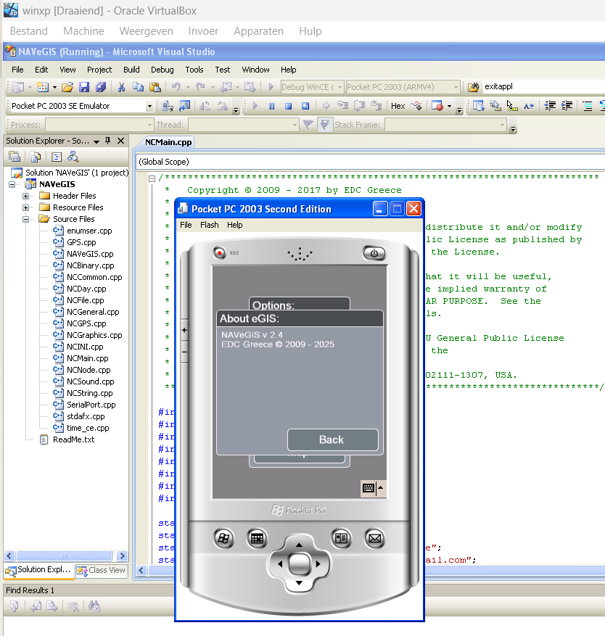Click the Copy toolbar icon
This screenshot has width=605, height=636.
138,87
